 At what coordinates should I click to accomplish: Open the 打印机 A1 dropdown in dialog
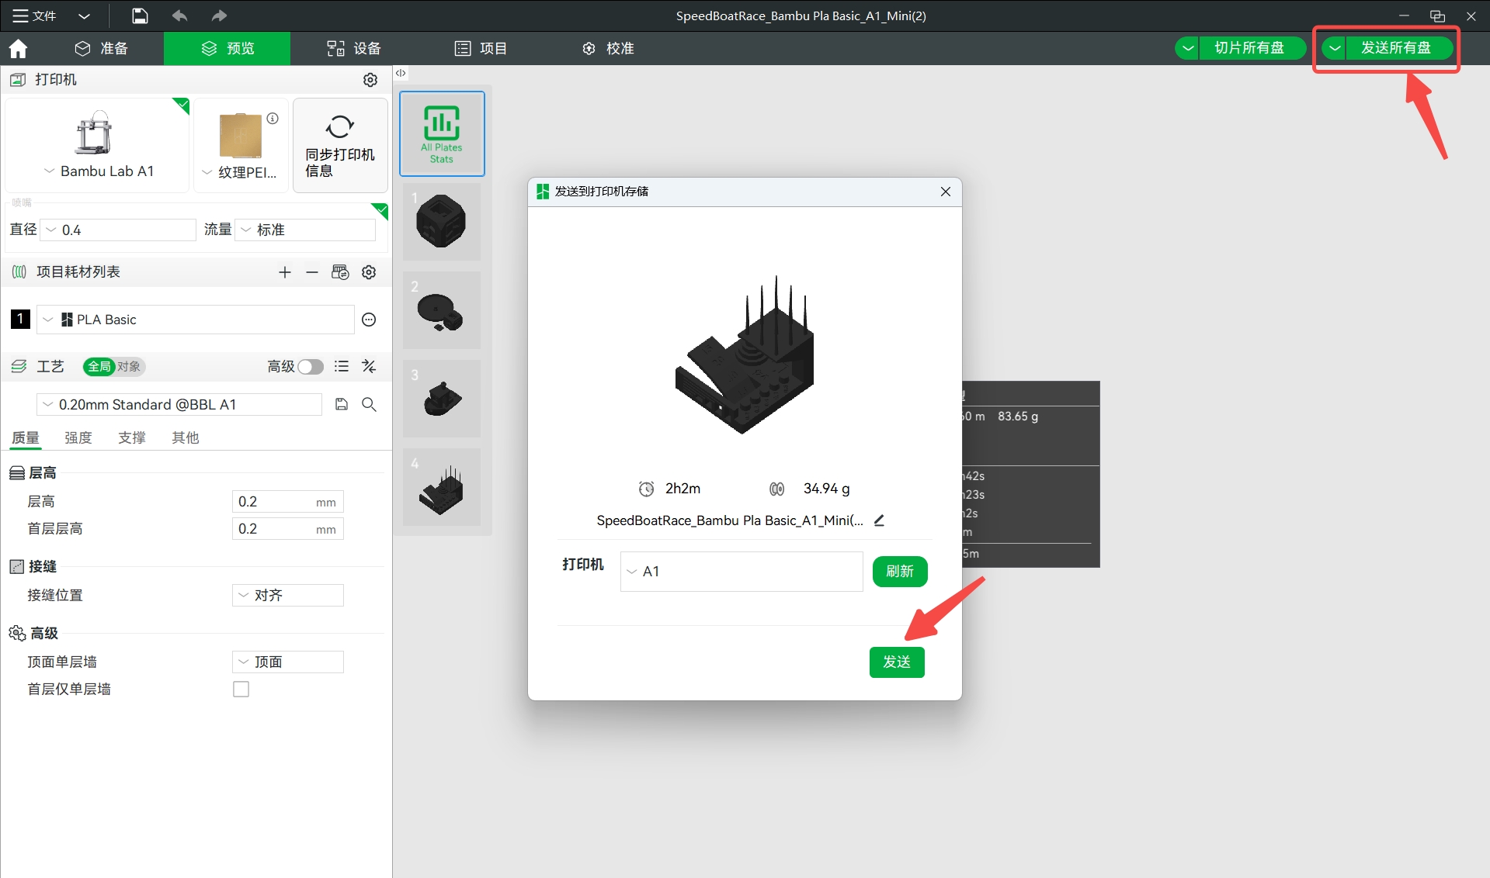pos(742,572)
